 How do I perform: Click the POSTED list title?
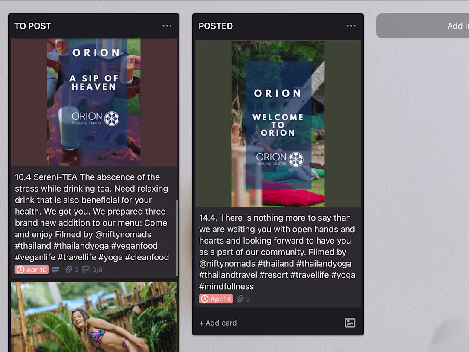[x=216, y=26]
